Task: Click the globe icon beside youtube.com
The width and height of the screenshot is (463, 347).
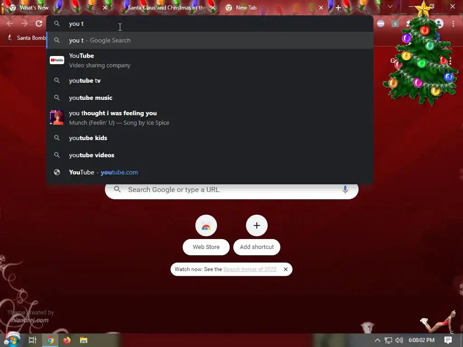Action: pos(57,172)
